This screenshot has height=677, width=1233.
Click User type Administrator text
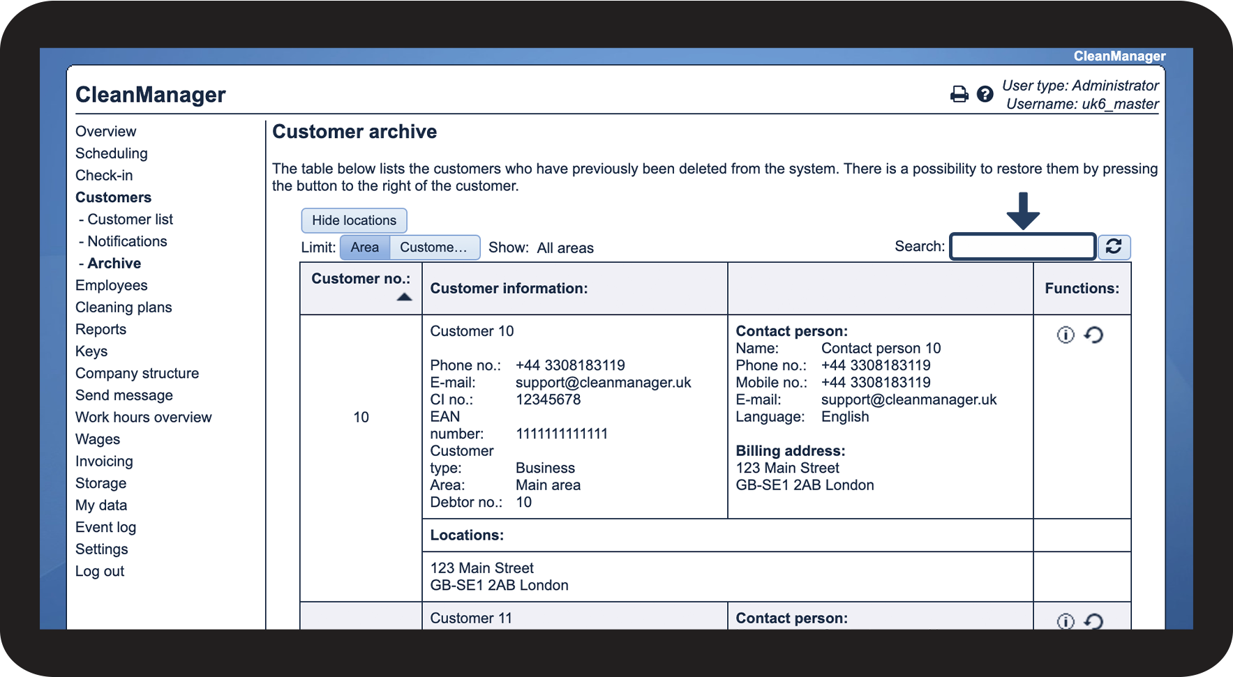point(1080,86)
